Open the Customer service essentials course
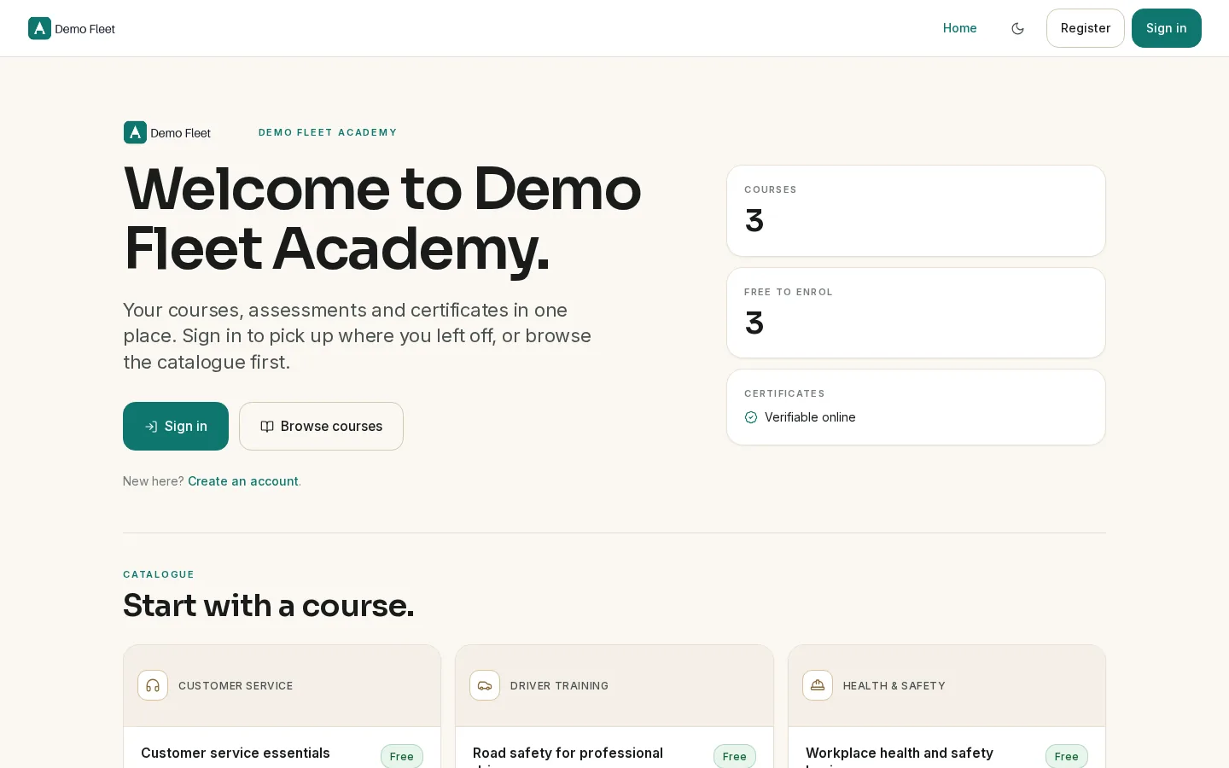The image size is (1229, 768). click(236, 753)
